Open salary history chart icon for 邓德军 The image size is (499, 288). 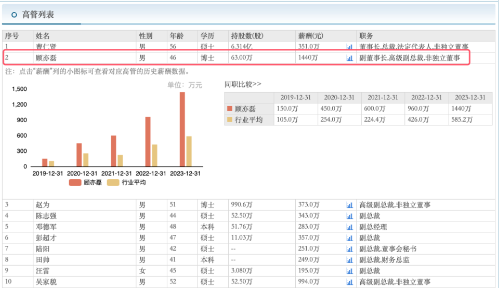[x=349, y=227]
